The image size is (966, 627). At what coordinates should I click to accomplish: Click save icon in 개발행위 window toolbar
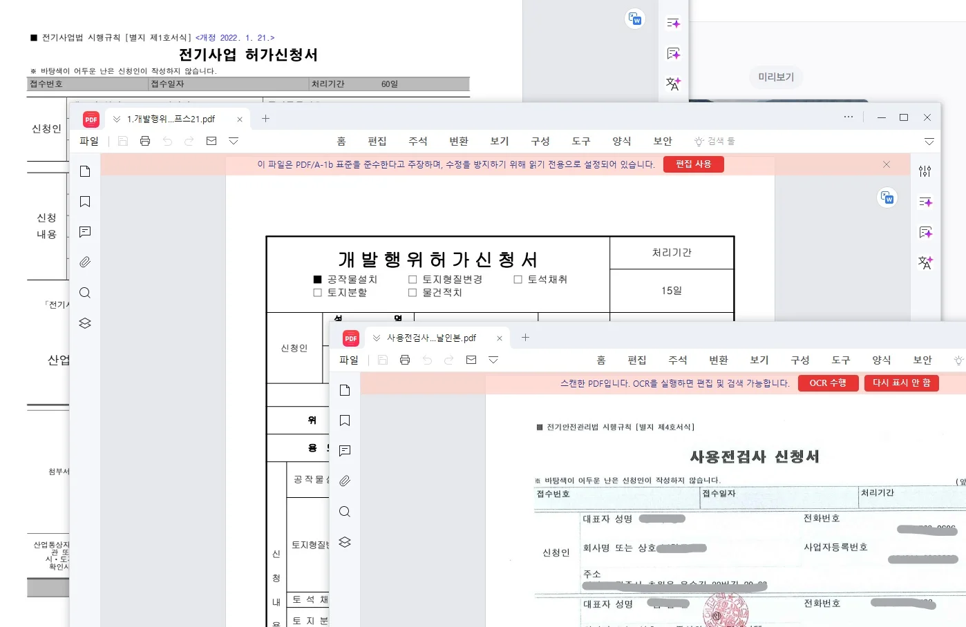point(123,141)
